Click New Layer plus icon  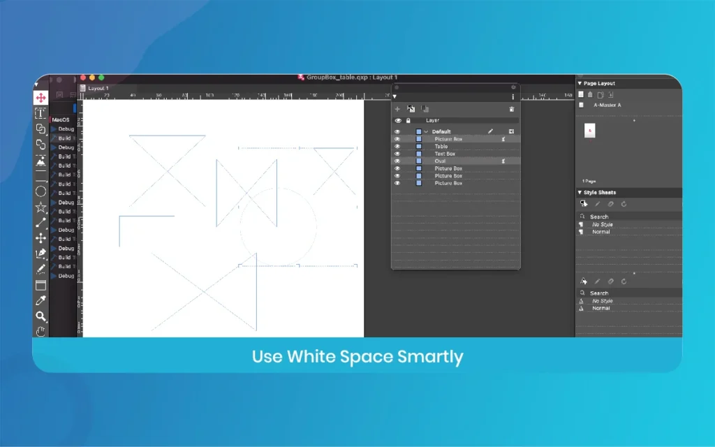point(397,109)
